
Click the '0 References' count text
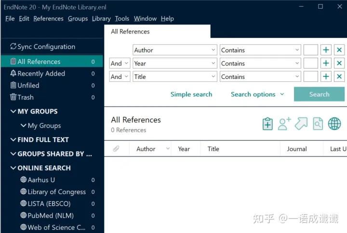[x=129, y=130]
